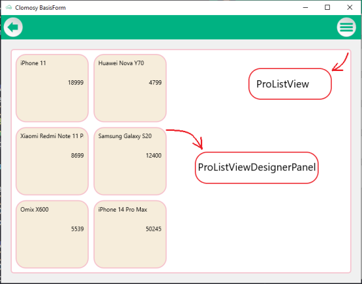
Task: Select the Omix X600 card
Action: tap(52, 234)
